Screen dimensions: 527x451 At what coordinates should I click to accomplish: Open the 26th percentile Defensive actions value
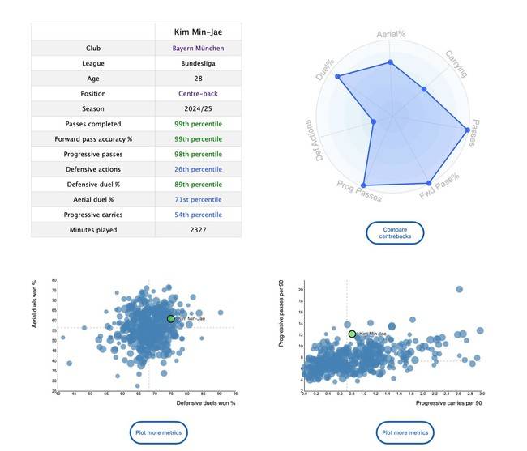tap(198, 169)
